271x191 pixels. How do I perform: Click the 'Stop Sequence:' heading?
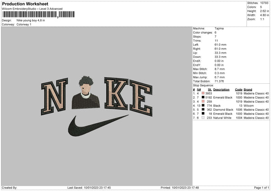(x=203, y=85)
